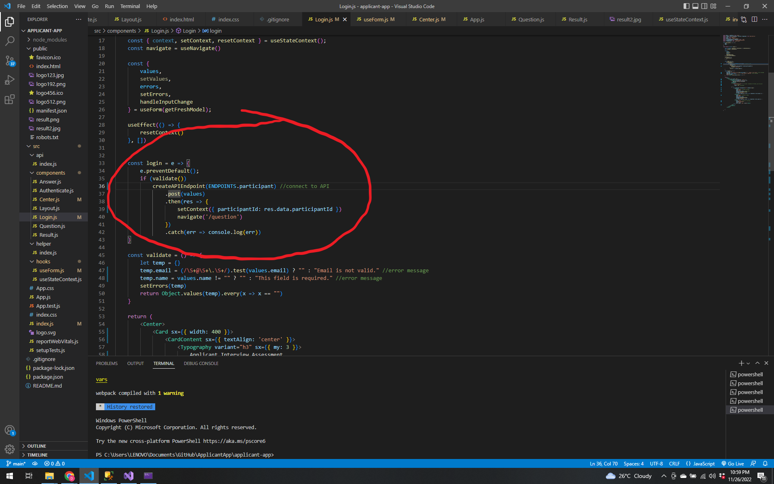The height and width of the screenshot is (484, 774).
Task: Toggle Primary Side Bar layout button
Action: [687, 6]
